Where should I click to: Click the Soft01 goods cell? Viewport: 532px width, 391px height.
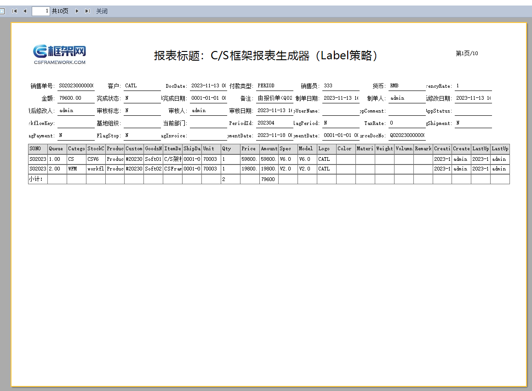(154, 159)
